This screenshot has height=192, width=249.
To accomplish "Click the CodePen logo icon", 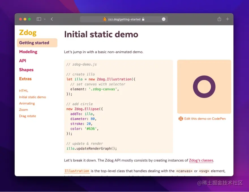I will tap(181, 119).
